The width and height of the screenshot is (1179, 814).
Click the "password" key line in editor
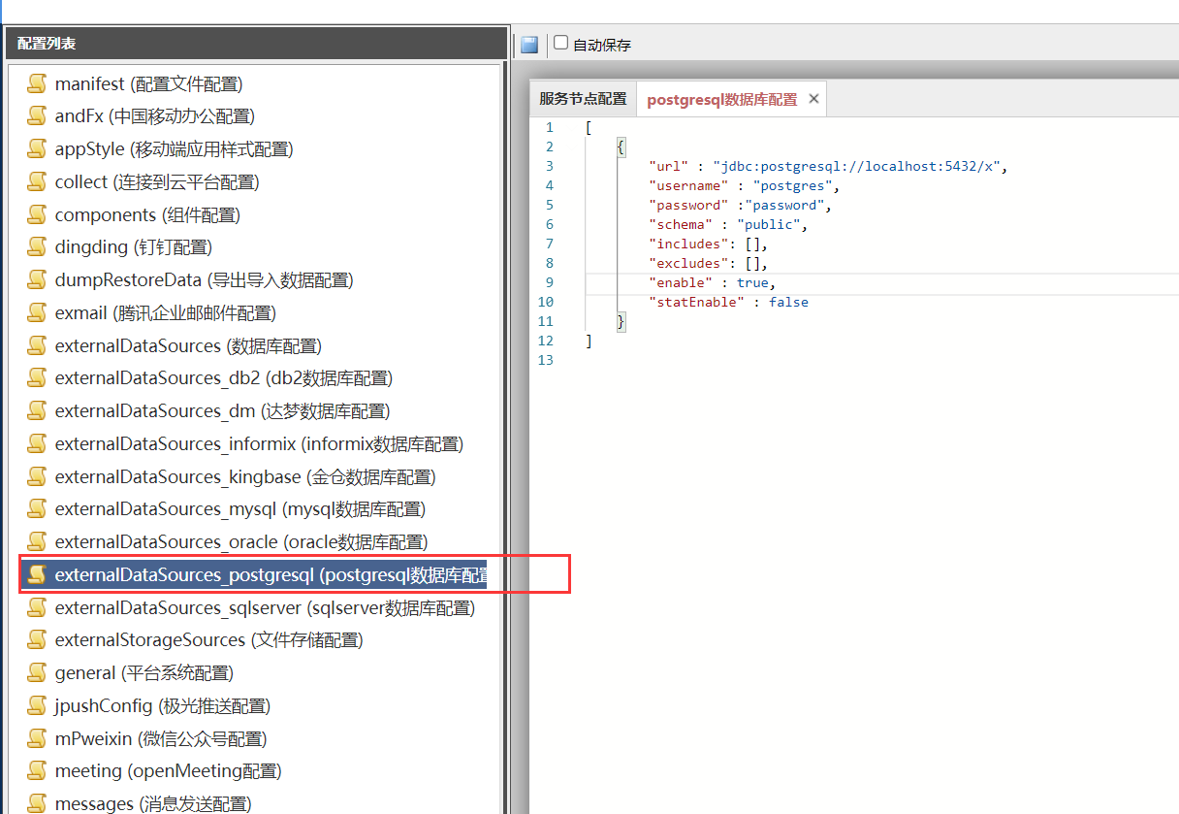click(x=740, y=205)
